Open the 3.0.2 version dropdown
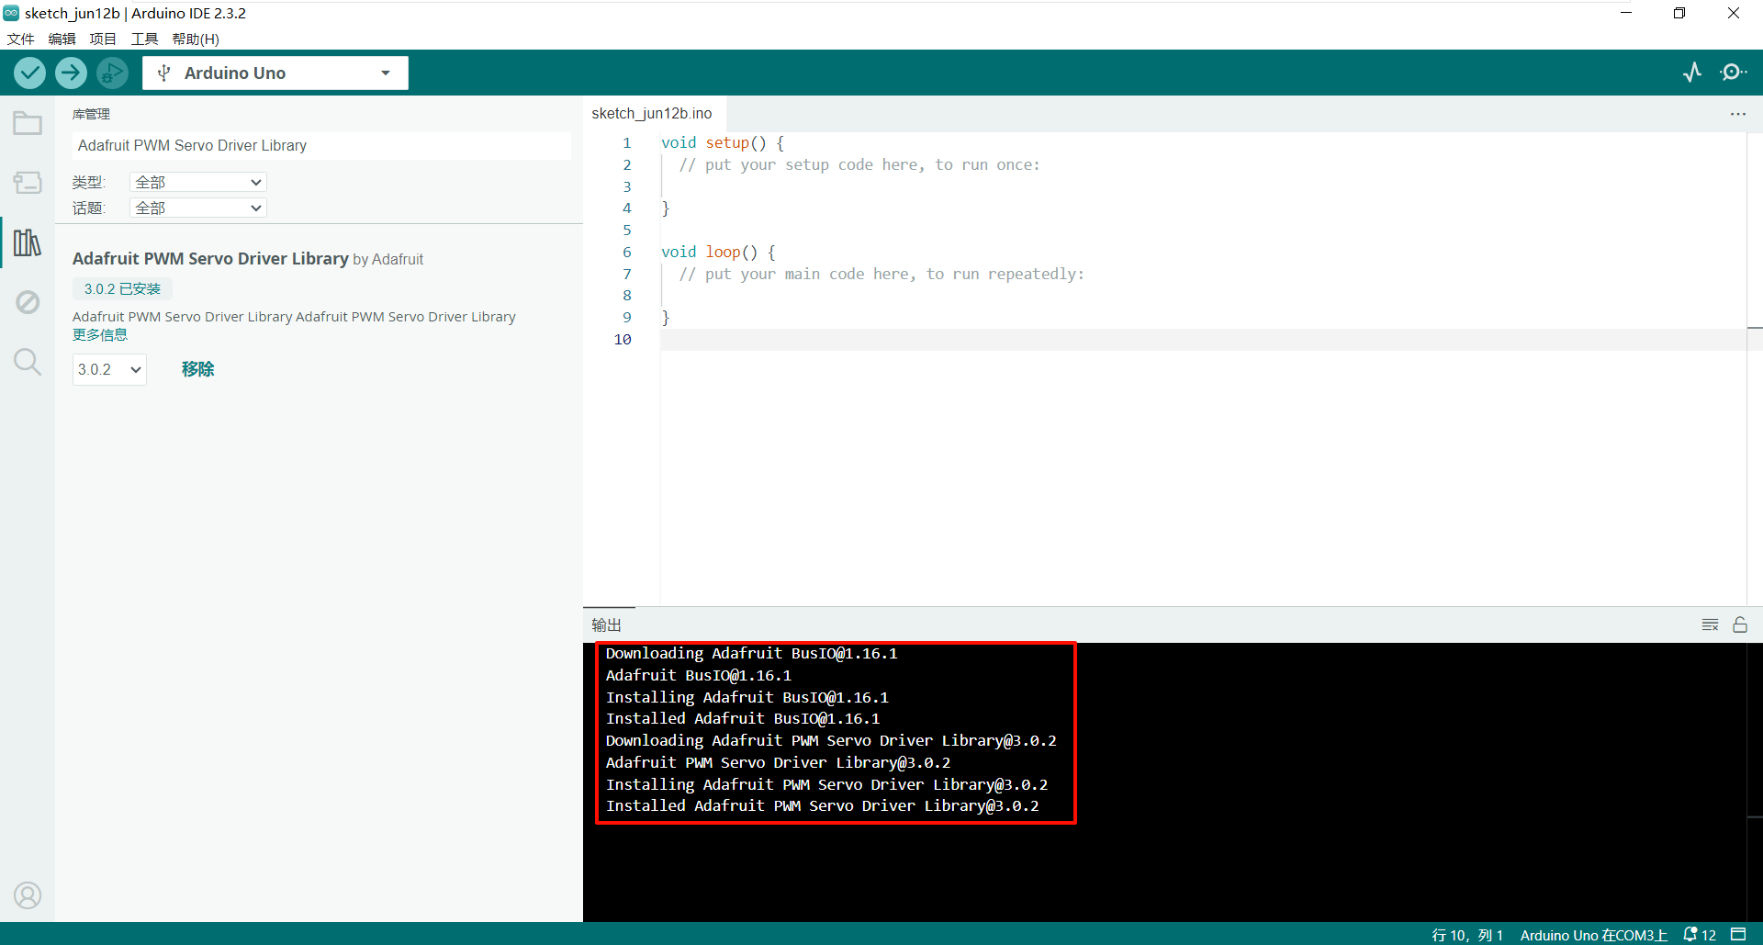This screenshot has width=1763, height=945. [109, 369]
